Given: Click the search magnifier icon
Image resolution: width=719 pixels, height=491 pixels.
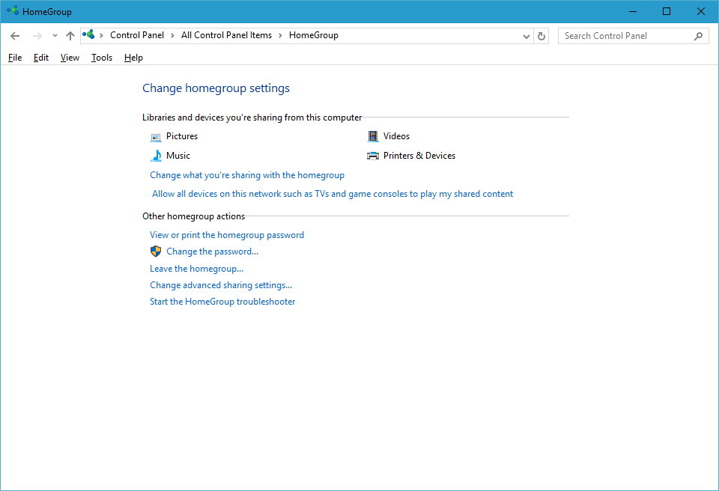Looking at the screenshot, I should pyautogui.click(x=697, y=35).
